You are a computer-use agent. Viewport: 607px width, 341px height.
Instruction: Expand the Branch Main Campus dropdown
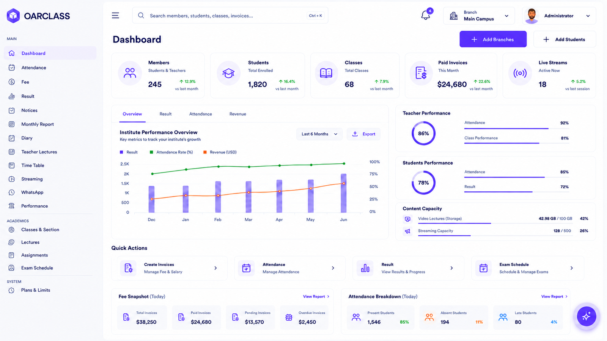pos(479,16)
